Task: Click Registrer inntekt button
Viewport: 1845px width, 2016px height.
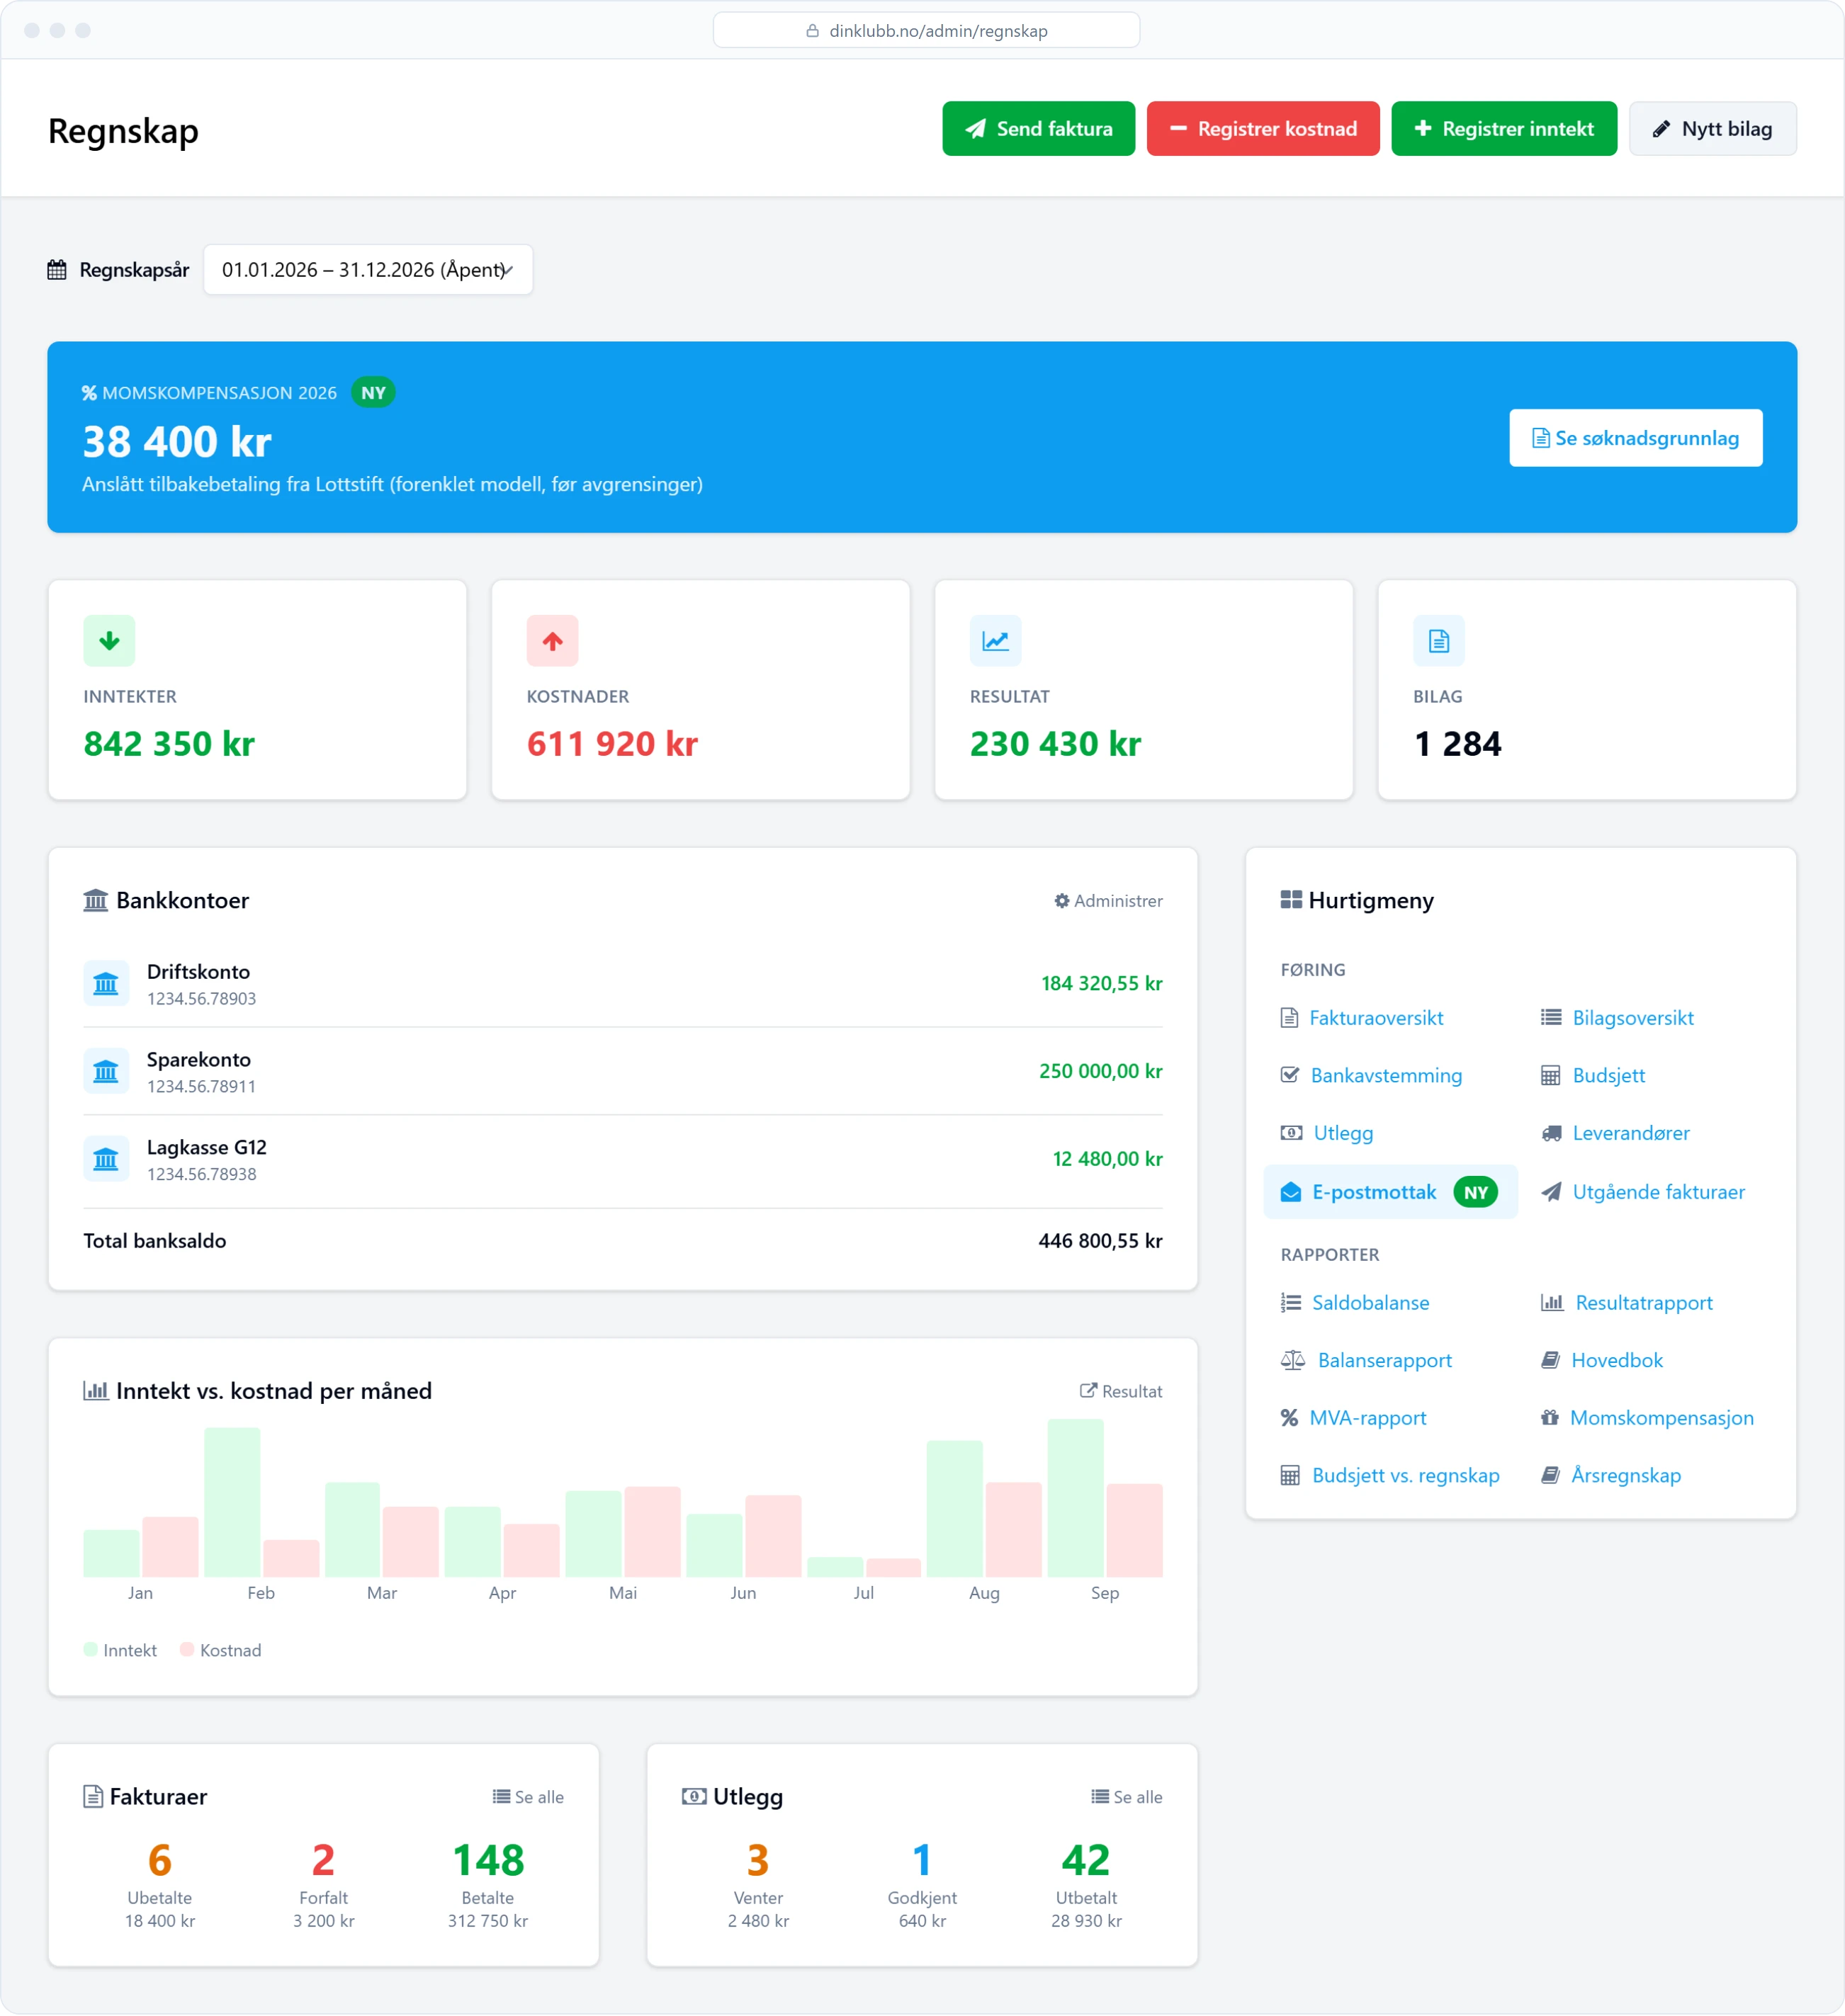Action: [1504, 129]
